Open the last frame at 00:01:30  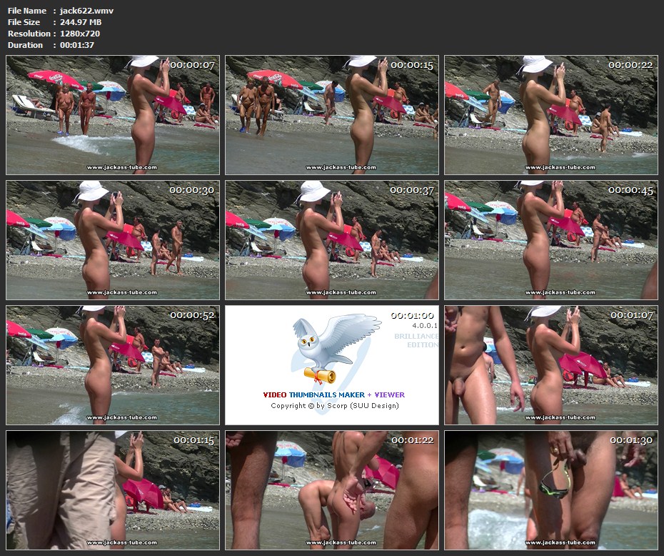[550, 490]
